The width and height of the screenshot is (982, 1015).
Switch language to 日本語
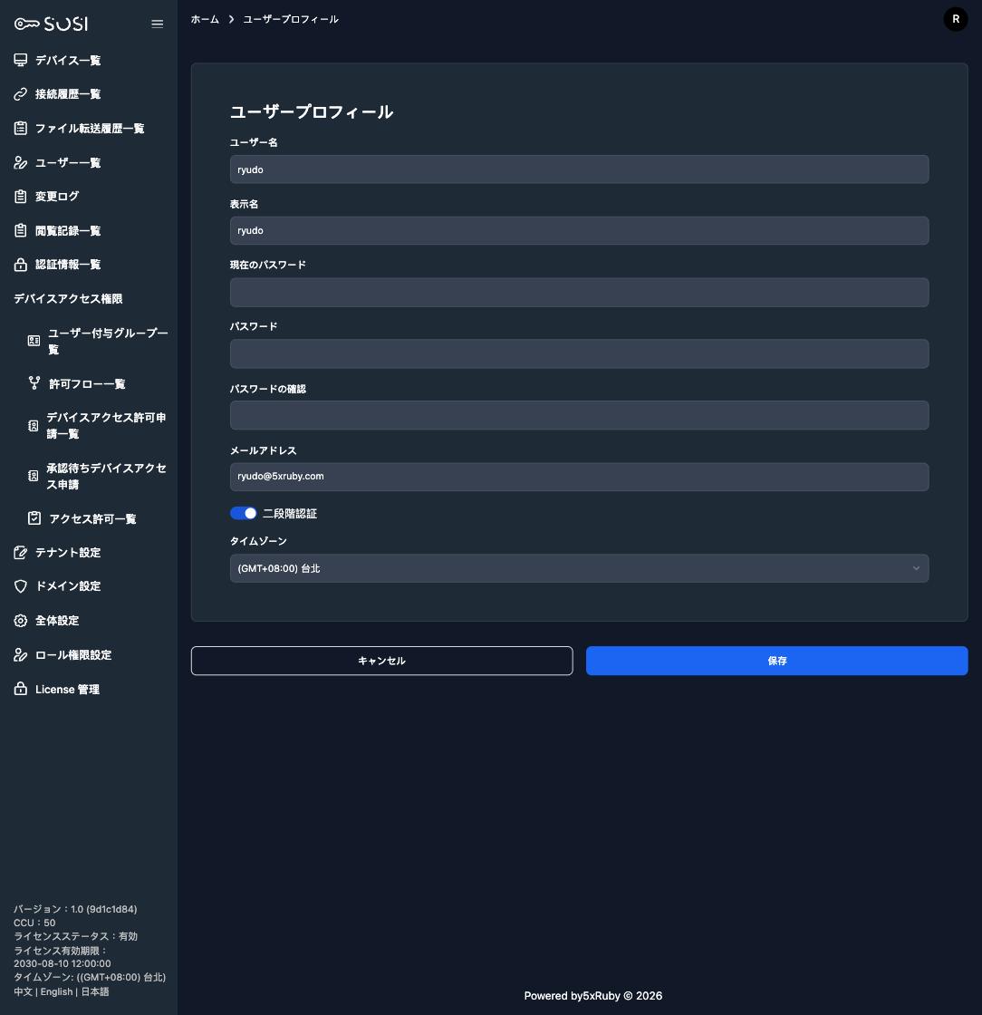pos(94,991)
